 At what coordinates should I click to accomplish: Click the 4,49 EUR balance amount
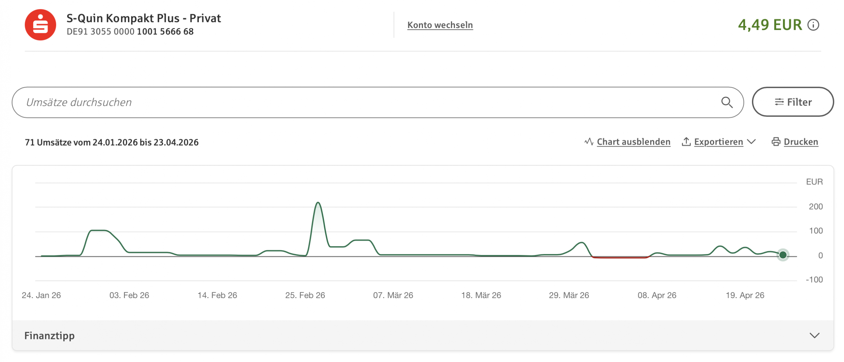[769, 25]
